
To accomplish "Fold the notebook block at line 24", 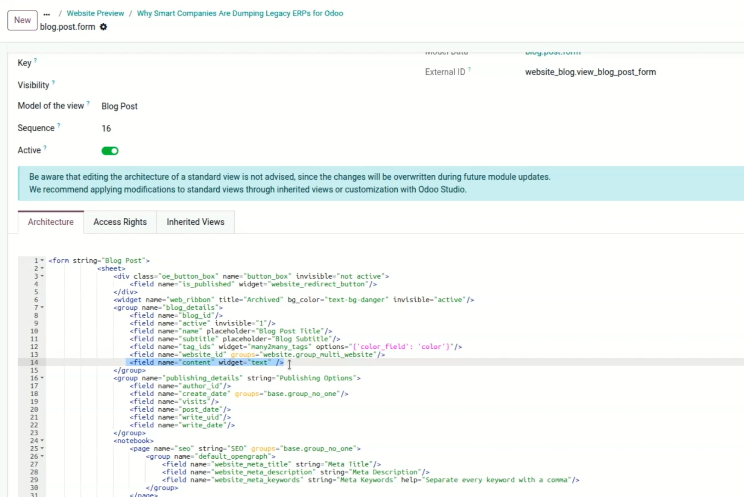I will [x=42, y=441].
